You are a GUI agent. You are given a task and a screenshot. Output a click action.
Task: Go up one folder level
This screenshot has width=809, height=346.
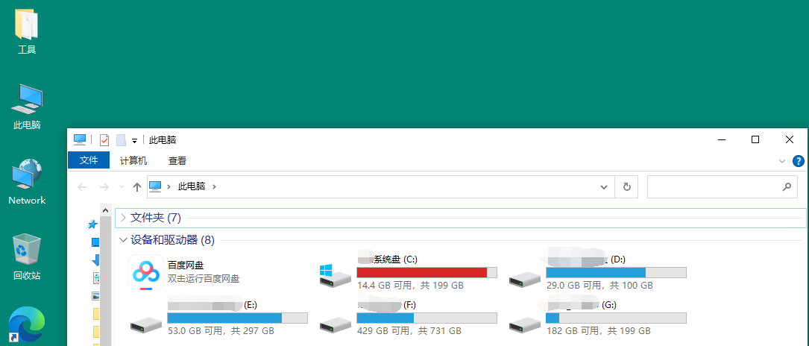136,186
